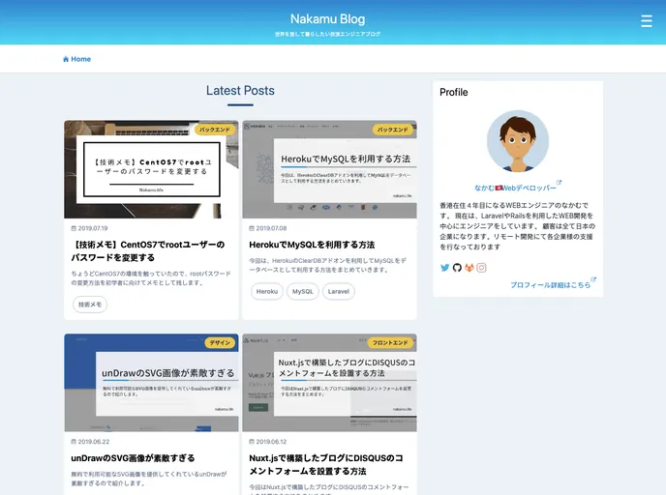Click the profile bio paragraph text

tap(517, 226)
